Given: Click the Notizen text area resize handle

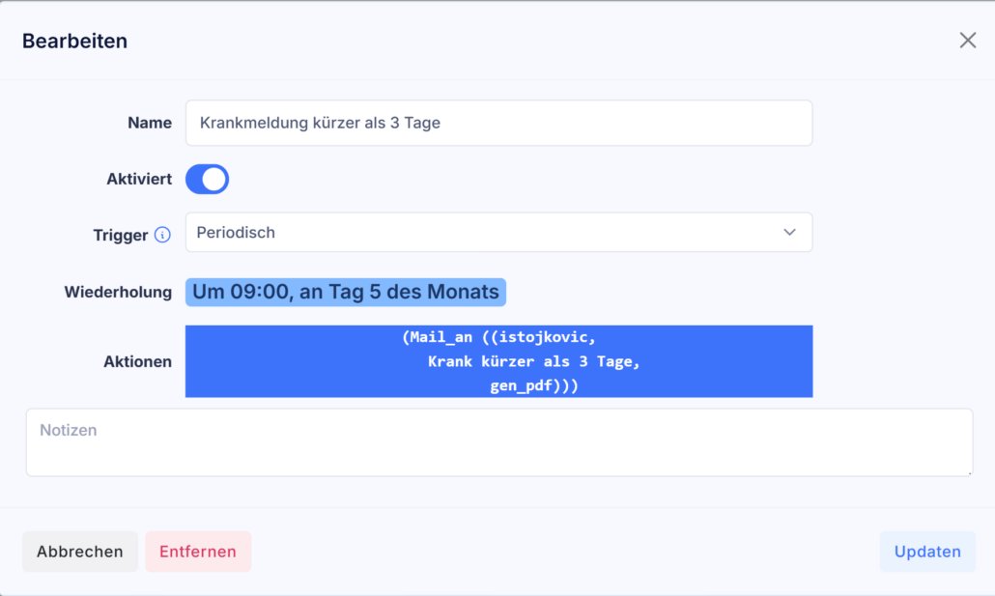Looking at the screenshot, I should tap(969, 472).
